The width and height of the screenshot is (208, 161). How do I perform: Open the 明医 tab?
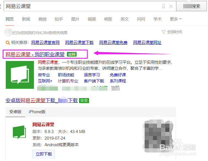point(108,19)
